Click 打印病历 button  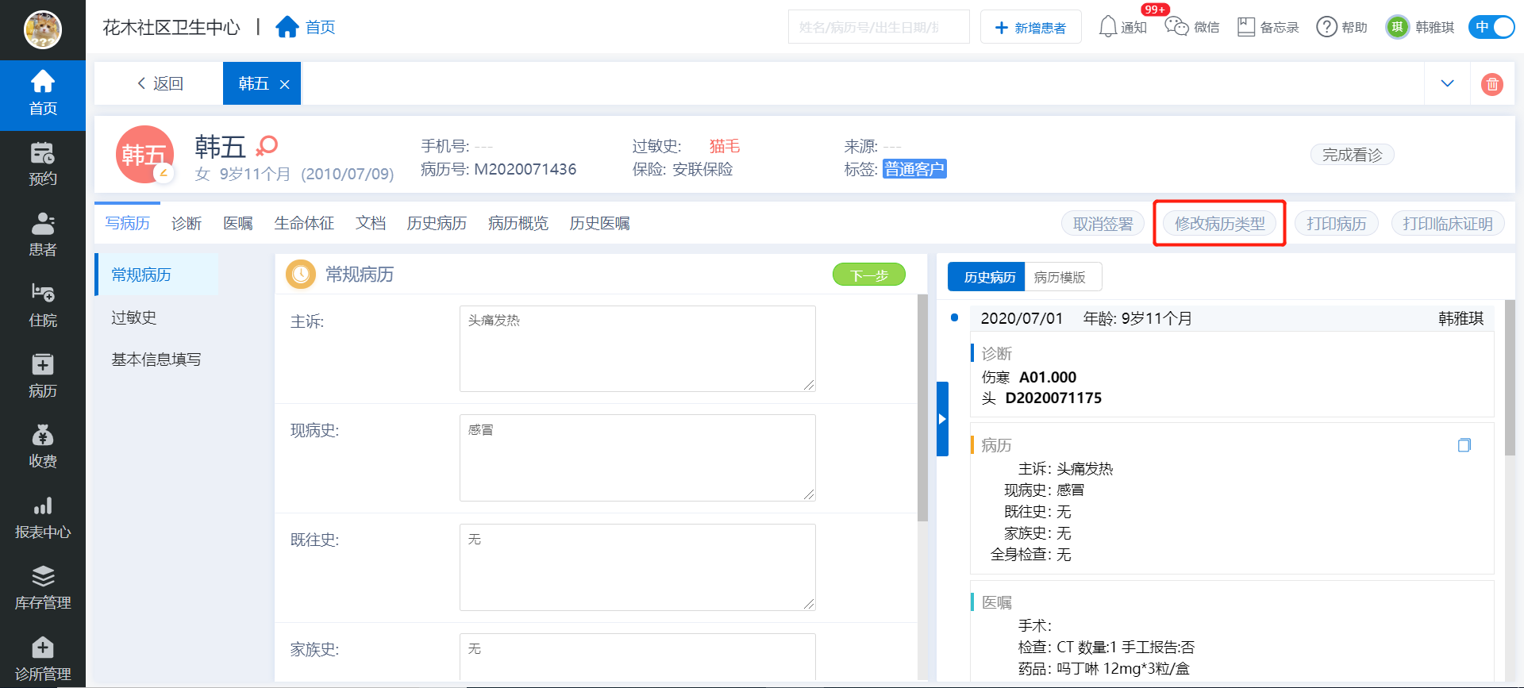click(x=1337, y=224)
